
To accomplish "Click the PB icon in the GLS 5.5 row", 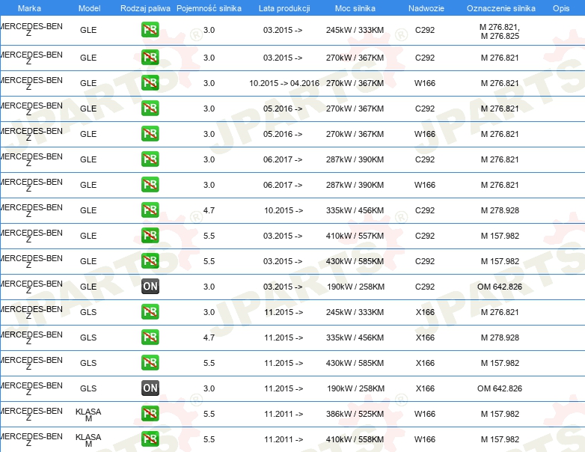I will [x=150, y=363].
